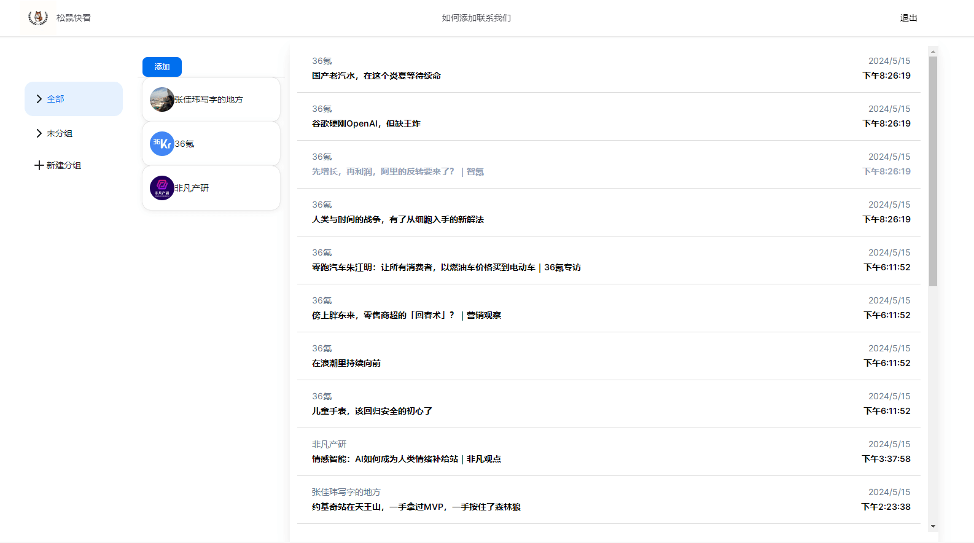974x543 pixels.
Task: Click scrollbar up arrow
Action: [933, 52]
